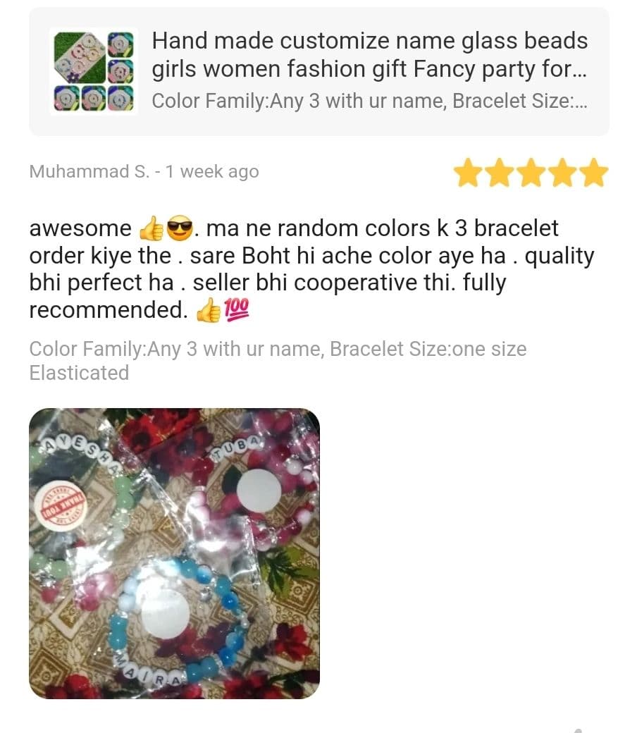Screen dimensions: 637x733
Task: Tap the thumbs-up emoji after 'recommended'
Action: (x=208, y=310)
